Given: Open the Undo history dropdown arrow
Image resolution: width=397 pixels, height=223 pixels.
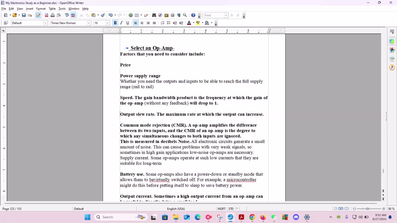Looking at the screenshot, I should (x=115, y=15).
